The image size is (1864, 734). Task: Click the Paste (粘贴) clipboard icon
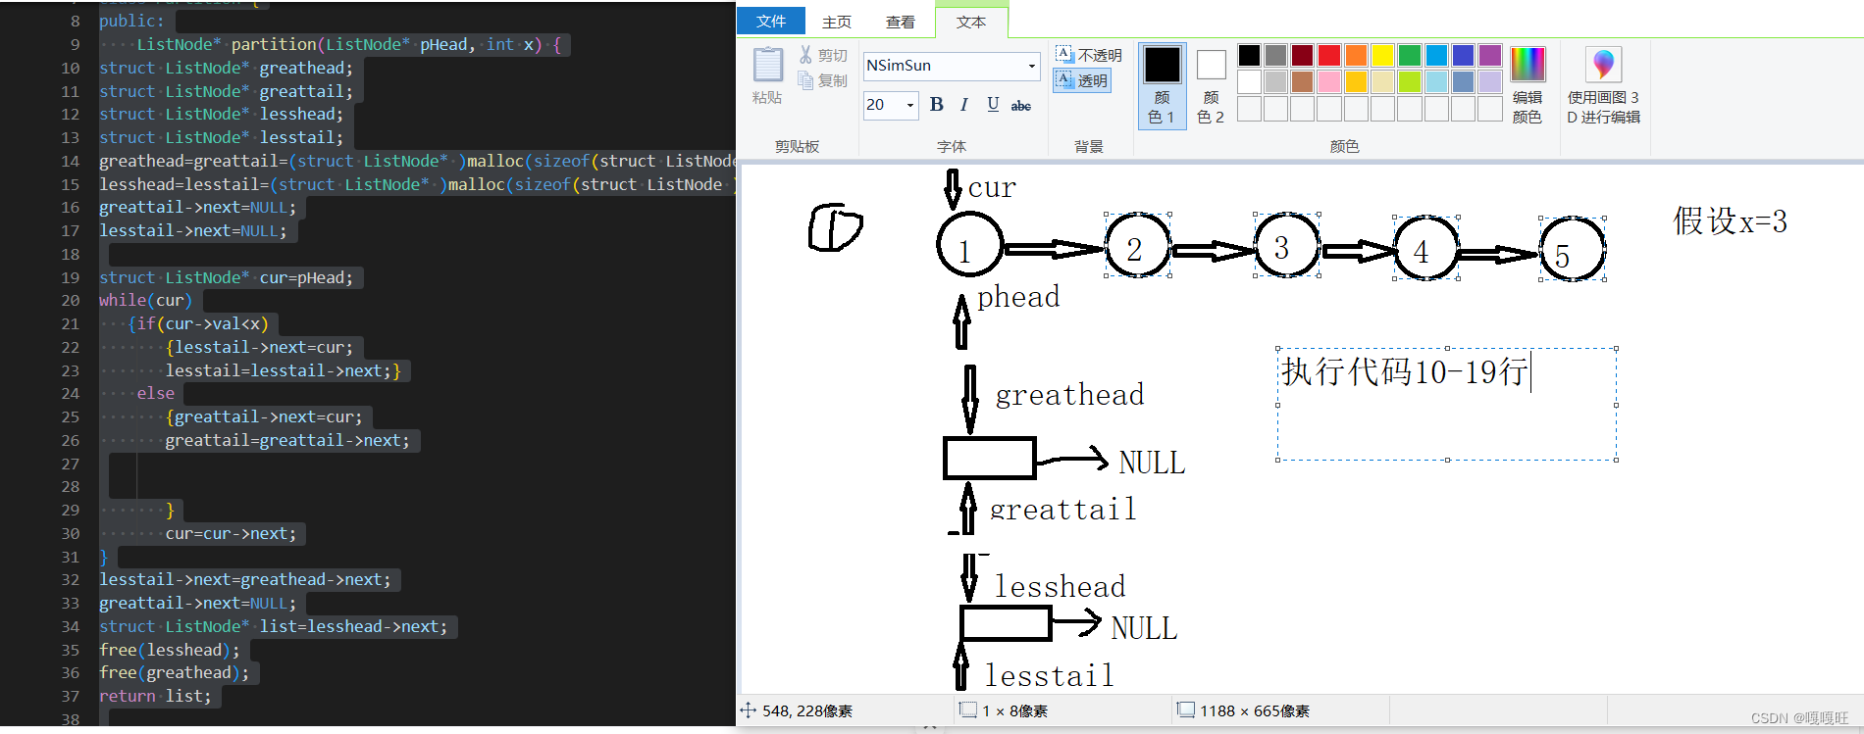pos(767,66)
